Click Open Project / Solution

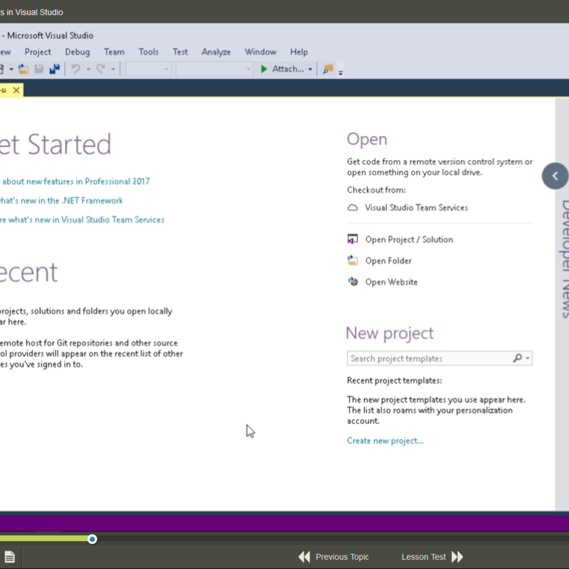(400, 240)
